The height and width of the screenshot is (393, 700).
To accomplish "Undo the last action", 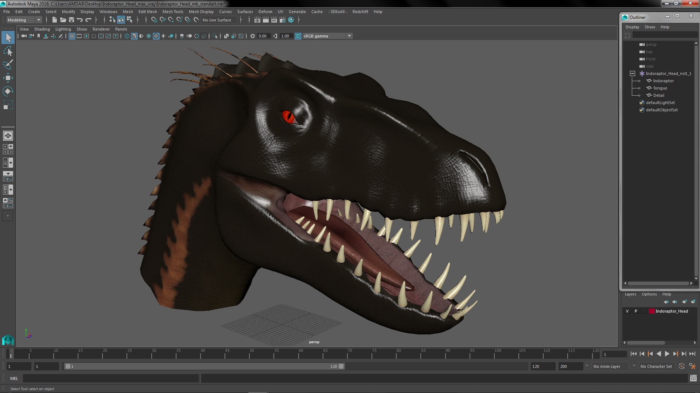I will coord(80,20).
